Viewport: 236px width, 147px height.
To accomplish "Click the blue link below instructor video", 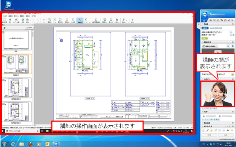I will pyautogui.click(x=209, y=108).
